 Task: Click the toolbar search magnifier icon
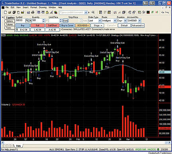pyautogui.click(x=93, y=12)
